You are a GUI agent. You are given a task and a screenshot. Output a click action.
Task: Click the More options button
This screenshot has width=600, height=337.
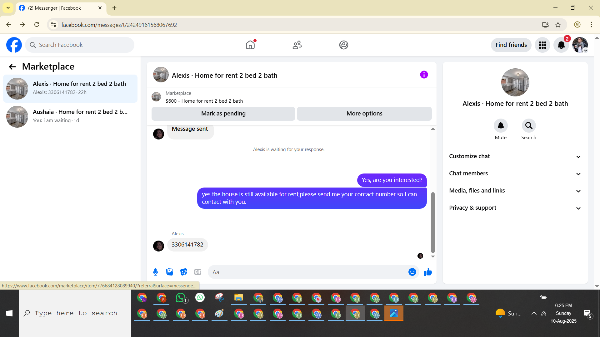(x=364, y=114)
